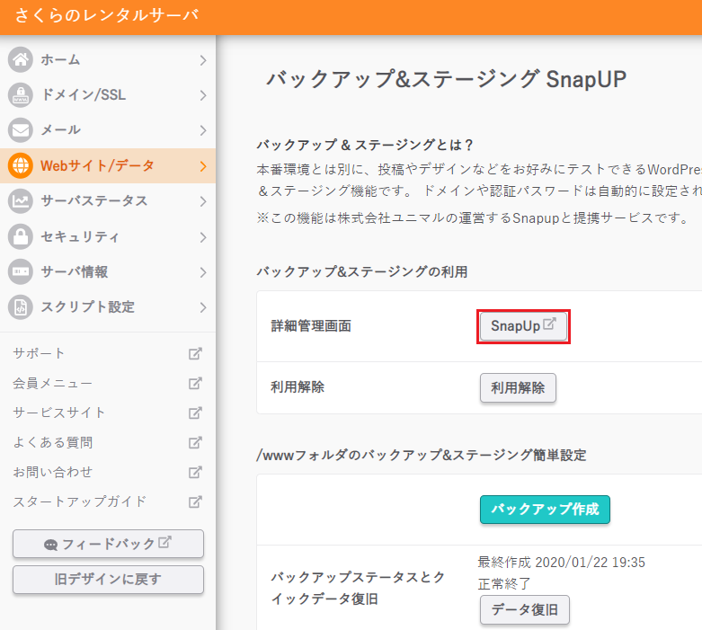Click the server status chart icon
Image resolution: width=702 pixels, height=630 pixels.
(x=21, y=201)
